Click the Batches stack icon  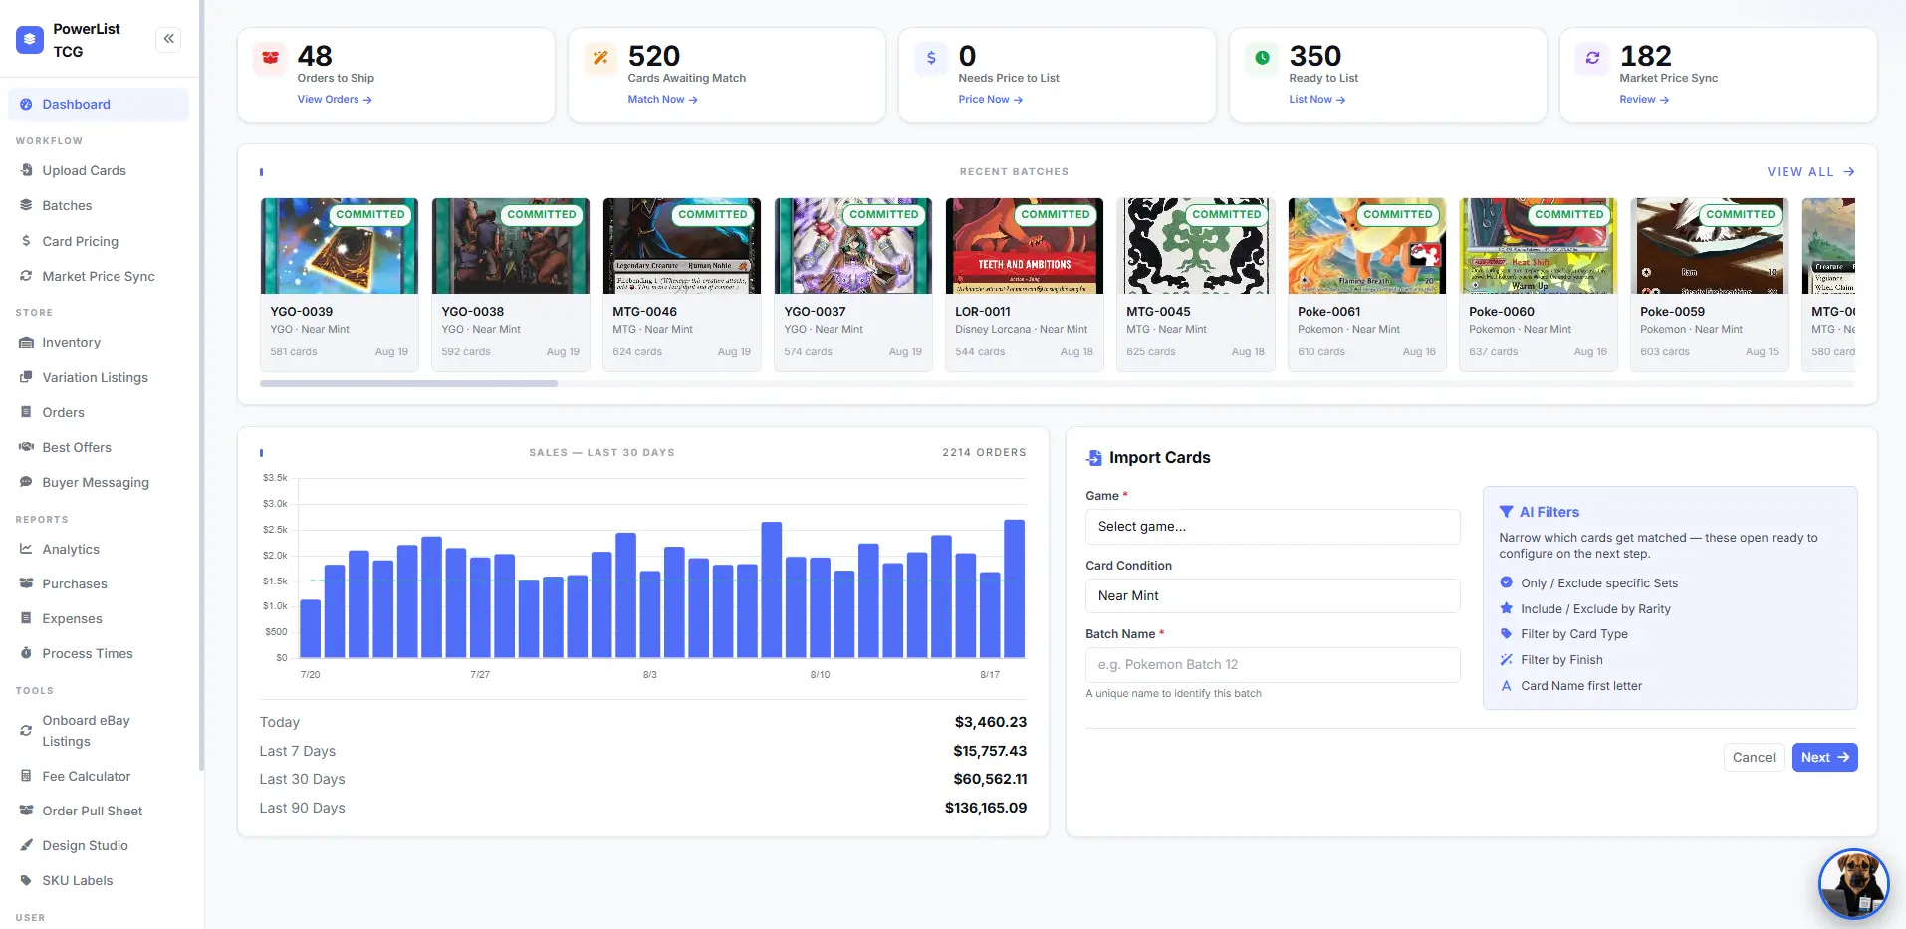click(26, 205)
